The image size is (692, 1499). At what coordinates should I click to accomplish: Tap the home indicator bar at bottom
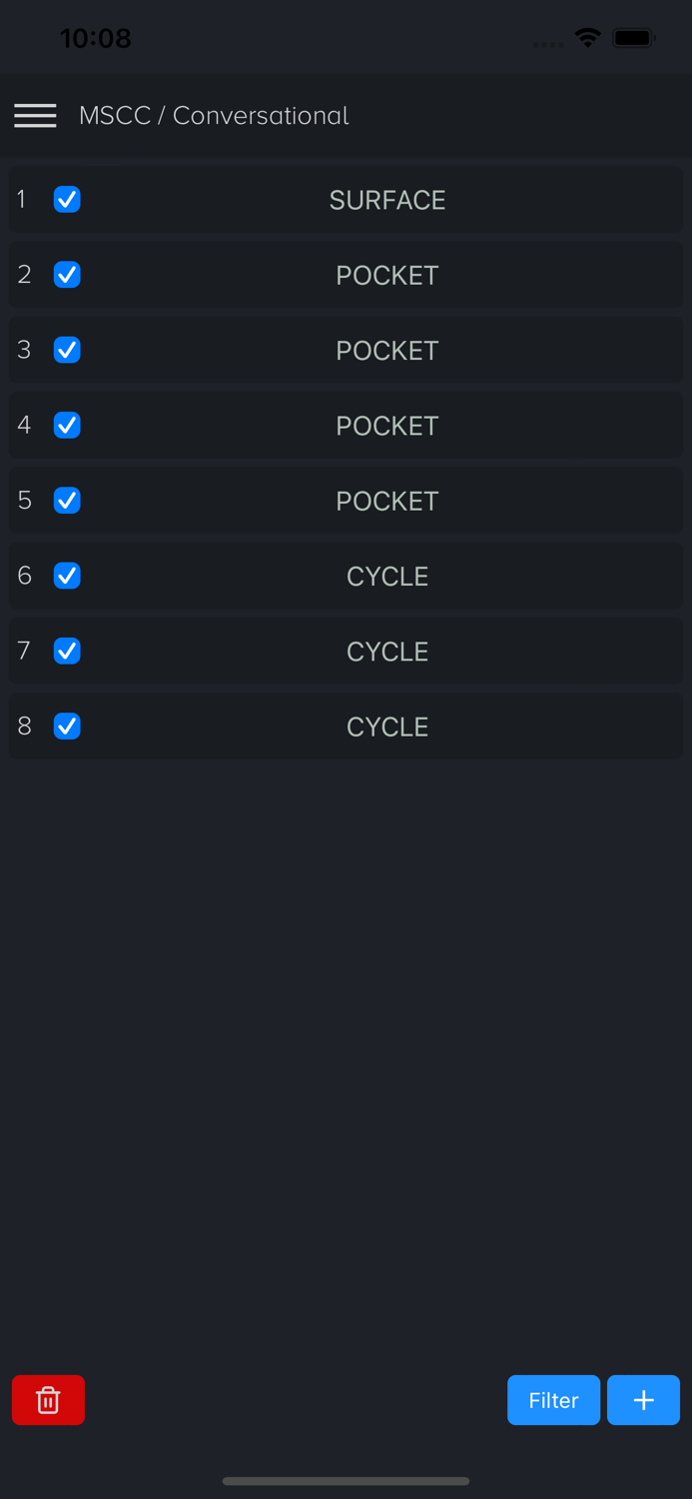[346, 1482]
